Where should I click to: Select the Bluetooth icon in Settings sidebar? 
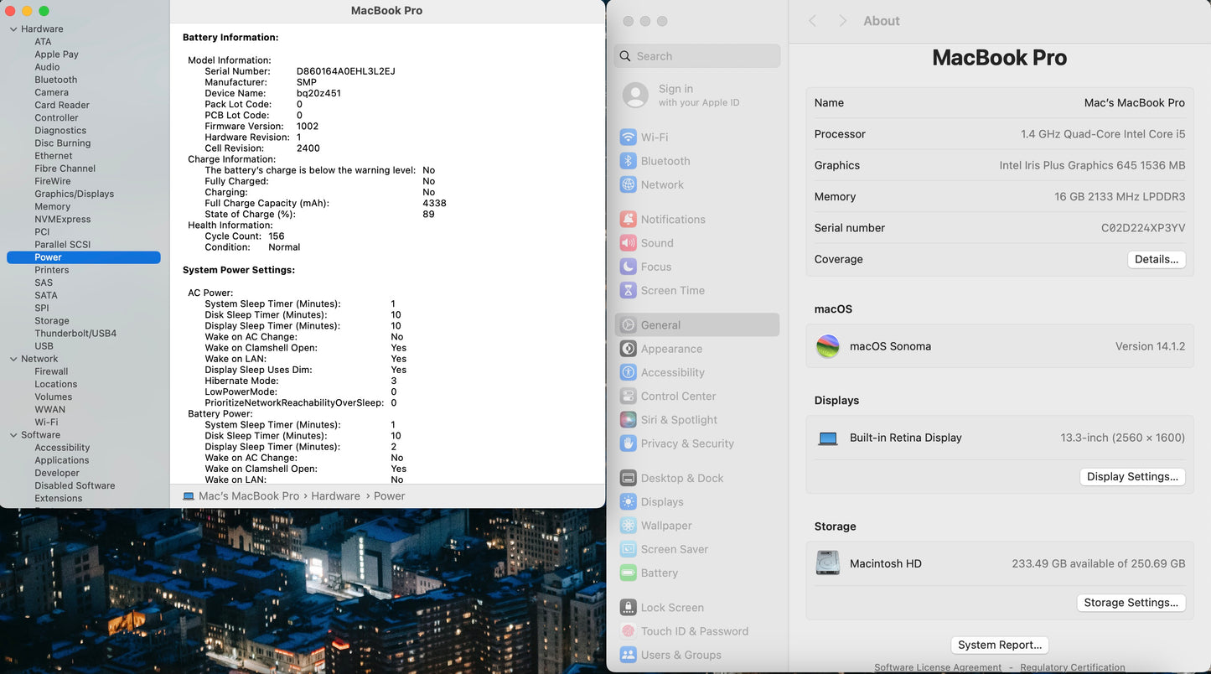628,161
